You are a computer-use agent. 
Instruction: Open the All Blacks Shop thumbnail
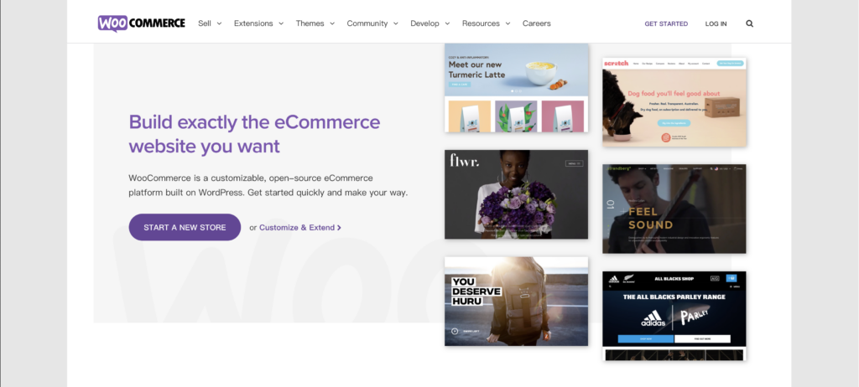tap(674, 316)
